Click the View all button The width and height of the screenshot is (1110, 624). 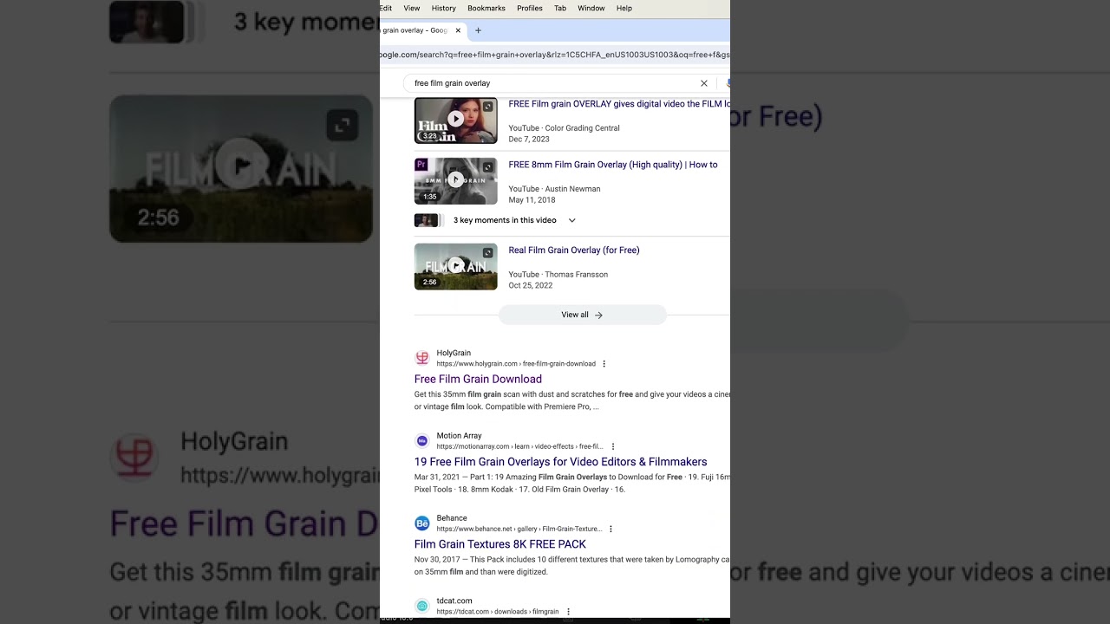point(582,315)
